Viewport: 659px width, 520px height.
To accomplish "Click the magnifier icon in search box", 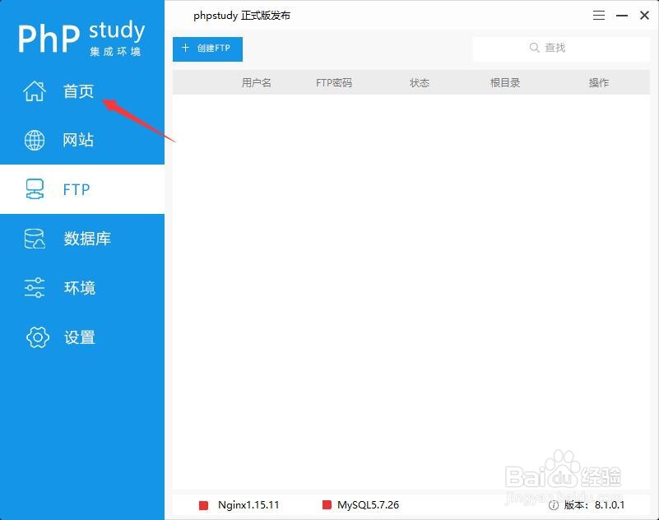I will pos(534,48).
